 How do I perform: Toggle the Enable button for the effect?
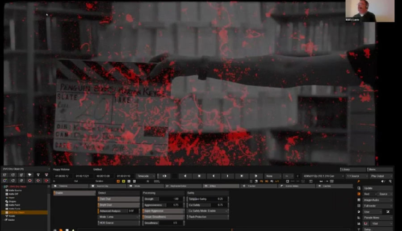click(x=74, y=193)
